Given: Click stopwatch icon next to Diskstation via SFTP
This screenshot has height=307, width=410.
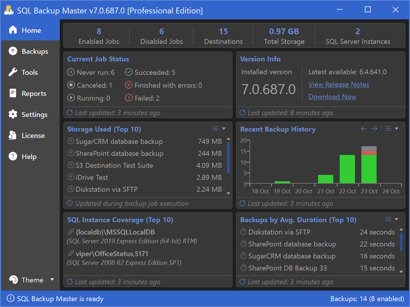Looking at the screenshot, I should pos(244,232).
